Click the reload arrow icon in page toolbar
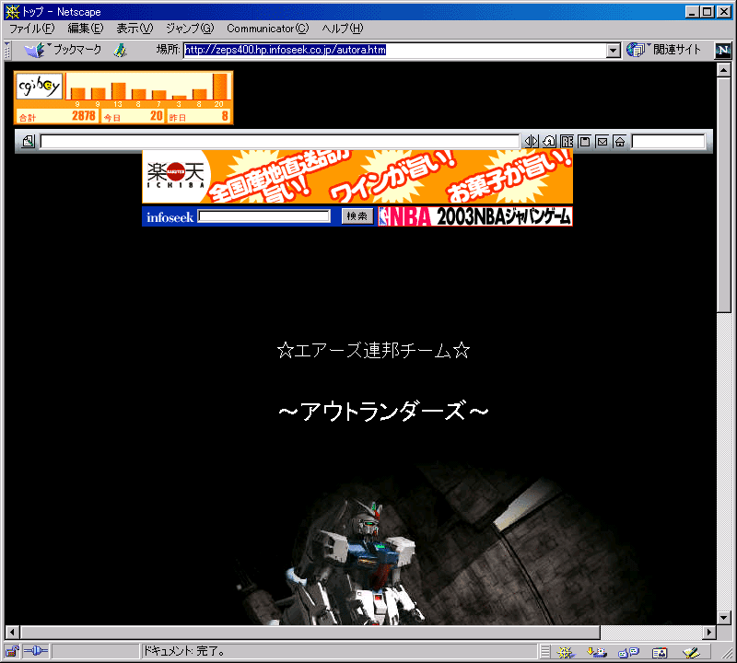This screenshot has width=737, height=663. click(549, 141)
